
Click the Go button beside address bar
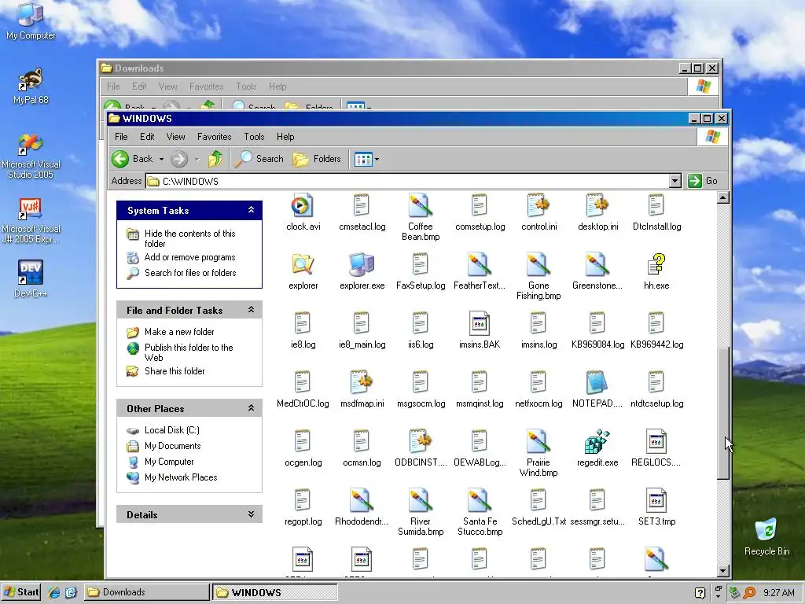(703, 181)
